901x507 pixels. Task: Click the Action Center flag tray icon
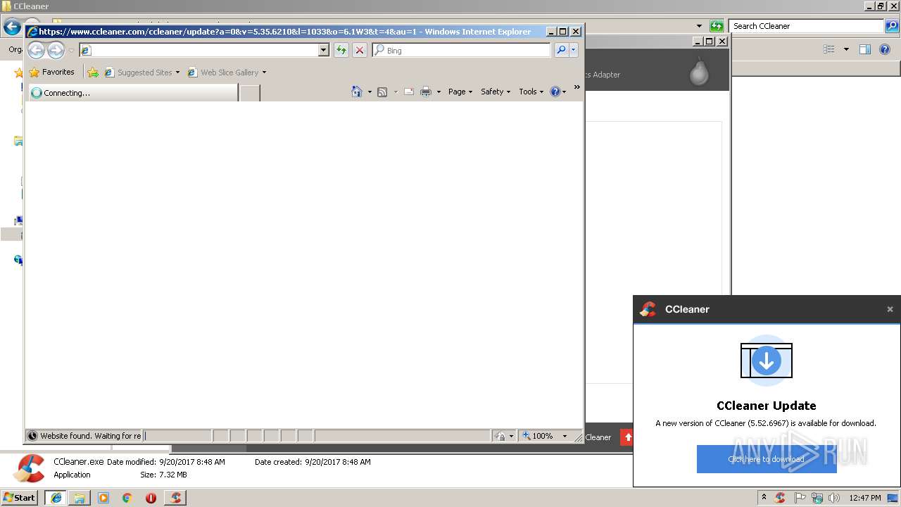(800, 498)
